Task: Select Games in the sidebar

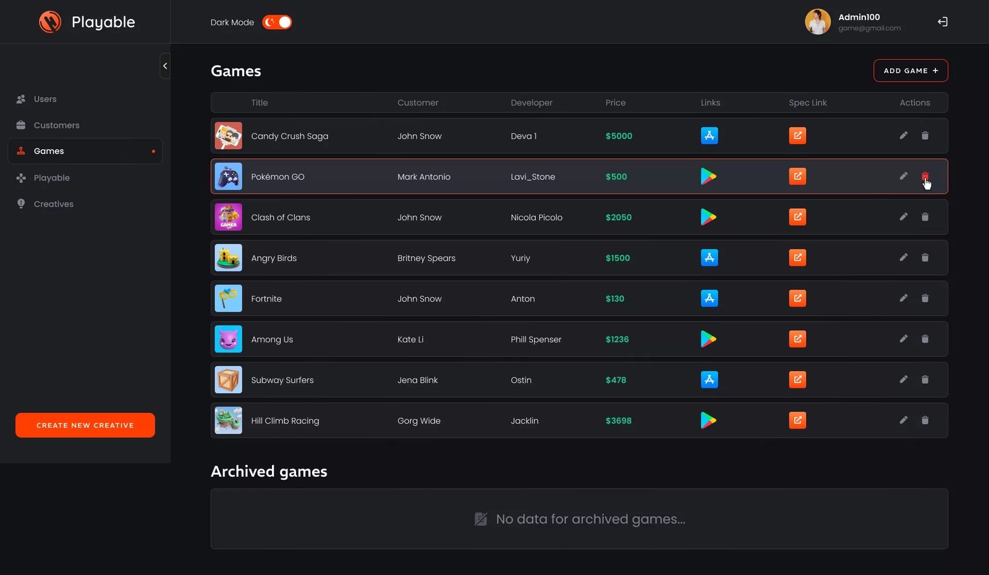Action: coord(85,151)
